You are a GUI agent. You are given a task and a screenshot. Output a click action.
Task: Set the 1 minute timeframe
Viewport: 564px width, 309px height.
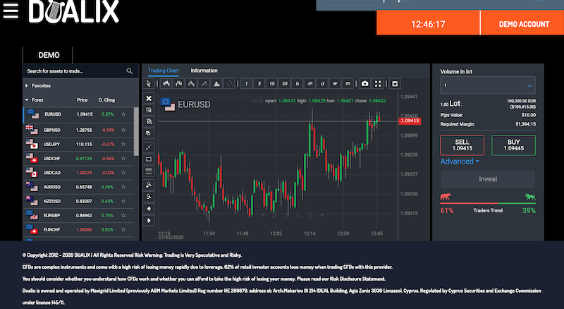pos(246,83)
